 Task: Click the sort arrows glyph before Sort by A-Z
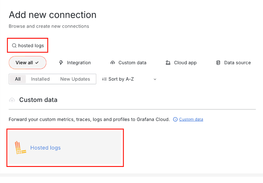coord(105,79)
